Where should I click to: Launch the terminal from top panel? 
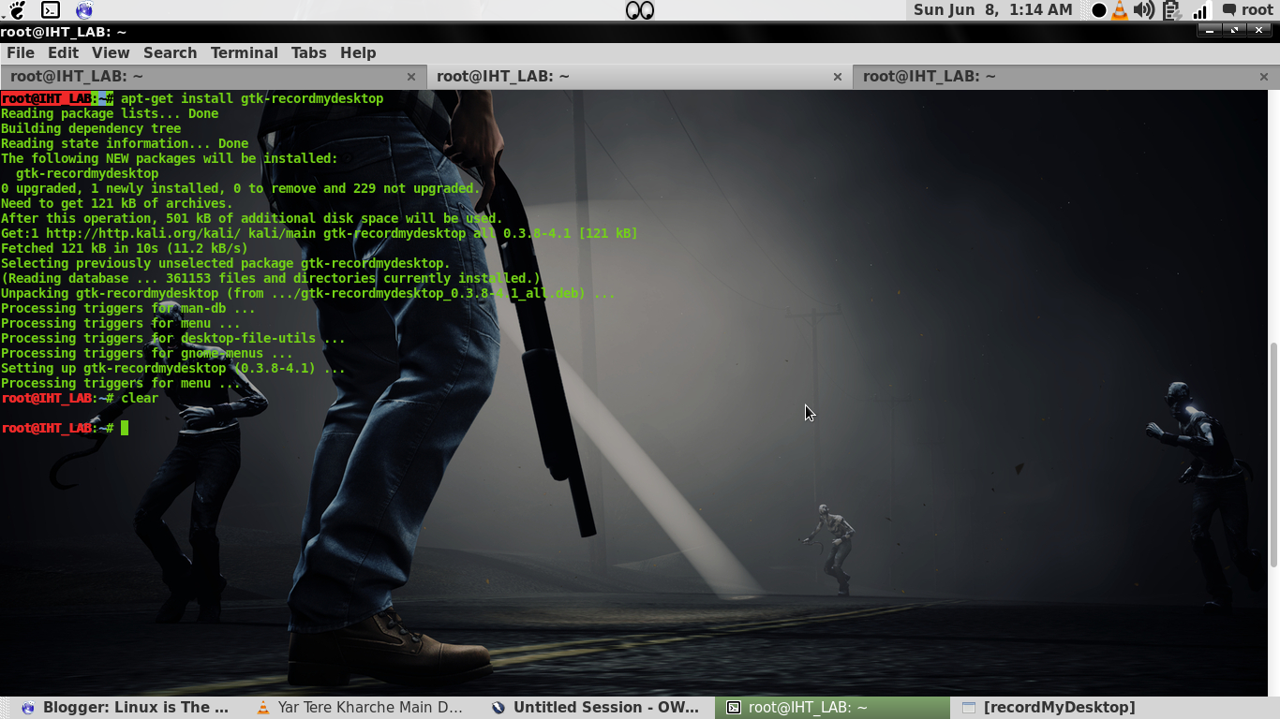pos(51,10)
